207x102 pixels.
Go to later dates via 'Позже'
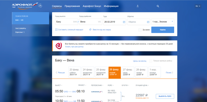coord(169,72)
